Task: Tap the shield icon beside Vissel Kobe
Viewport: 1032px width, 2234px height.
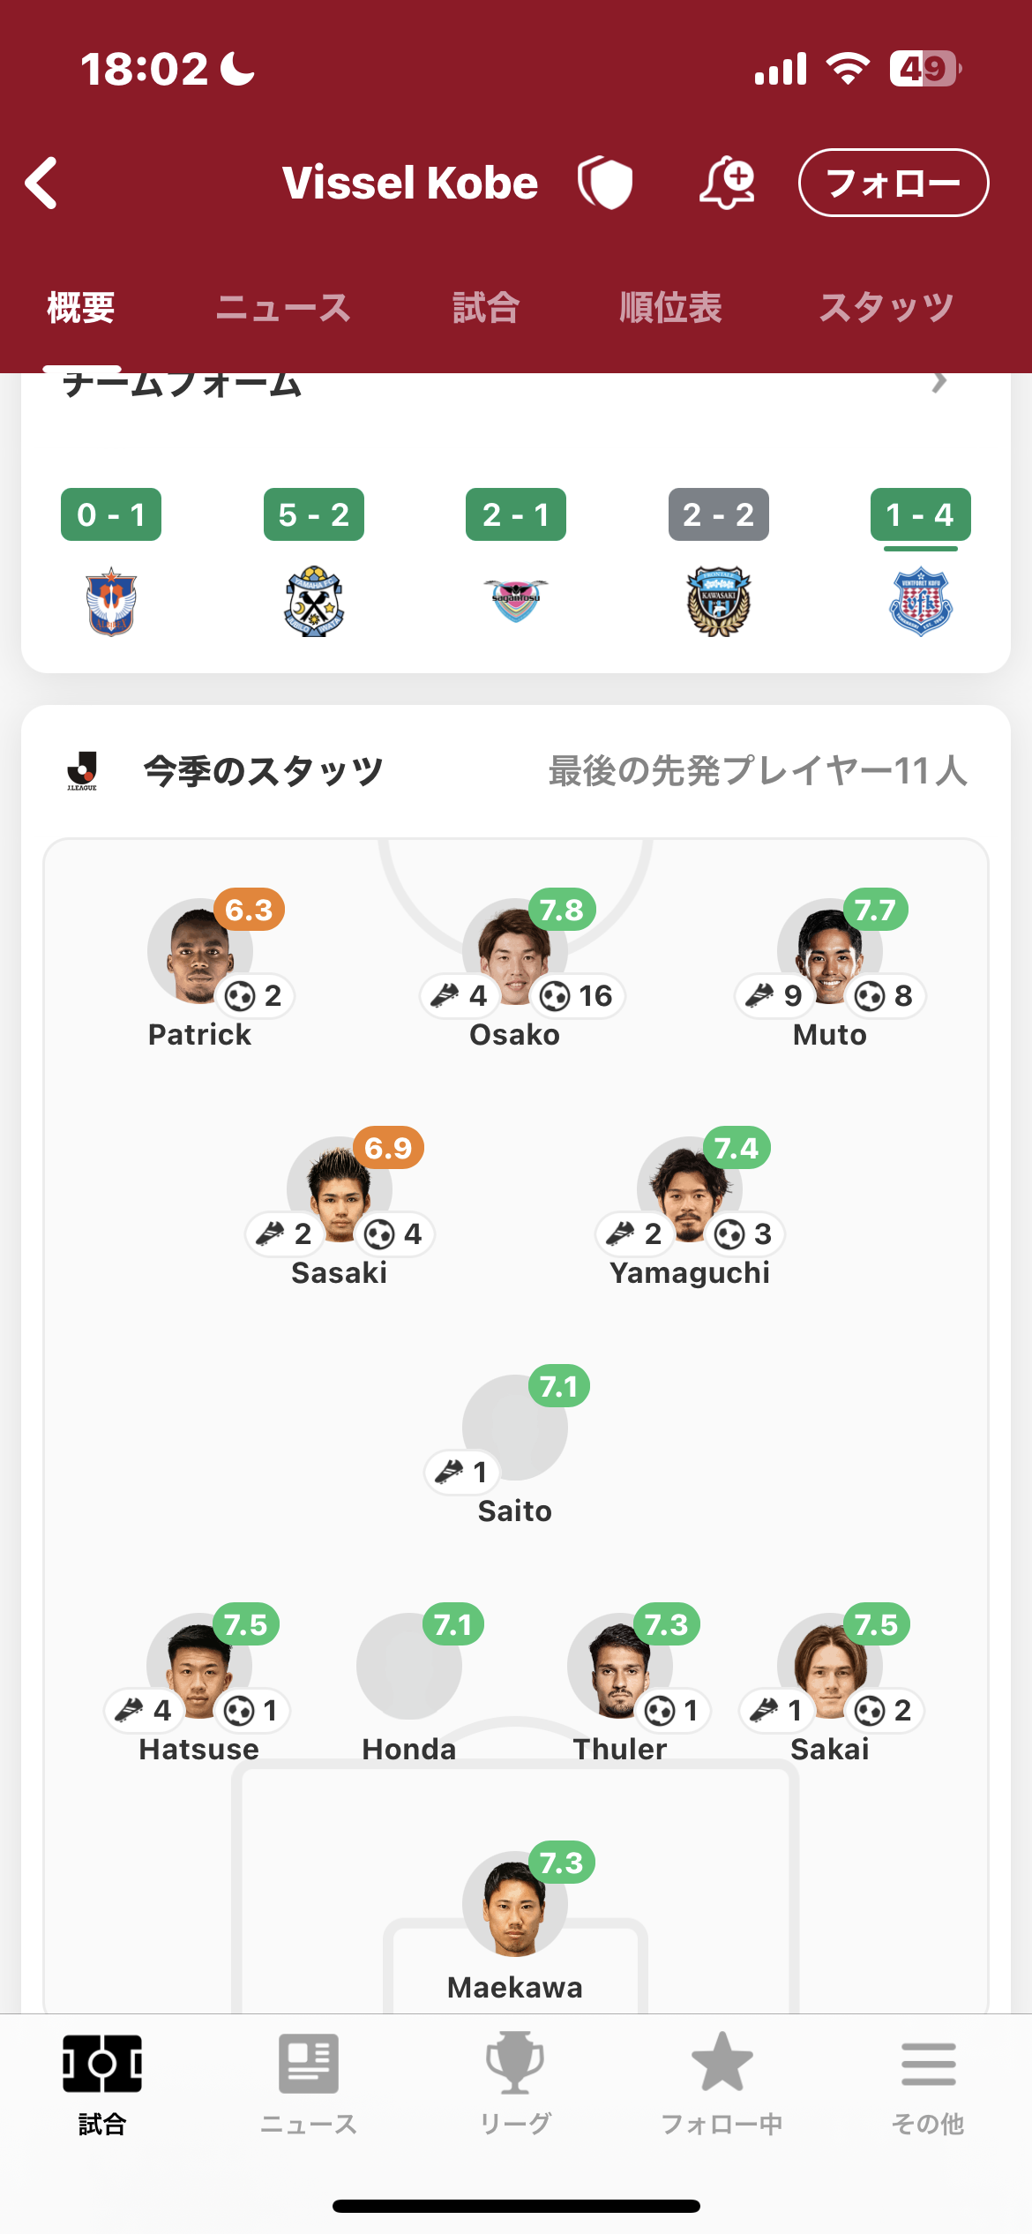Action: point(605,183)
